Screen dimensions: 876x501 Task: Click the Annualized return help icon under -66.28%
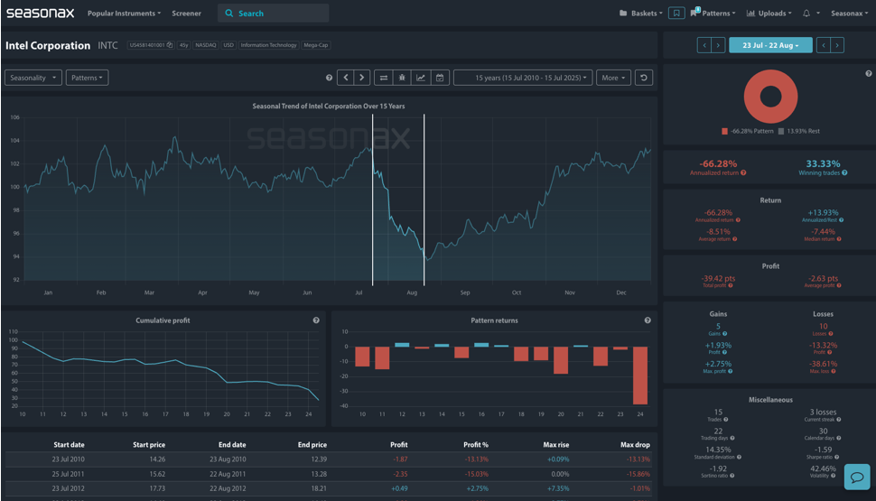click(x=743, y=173)
